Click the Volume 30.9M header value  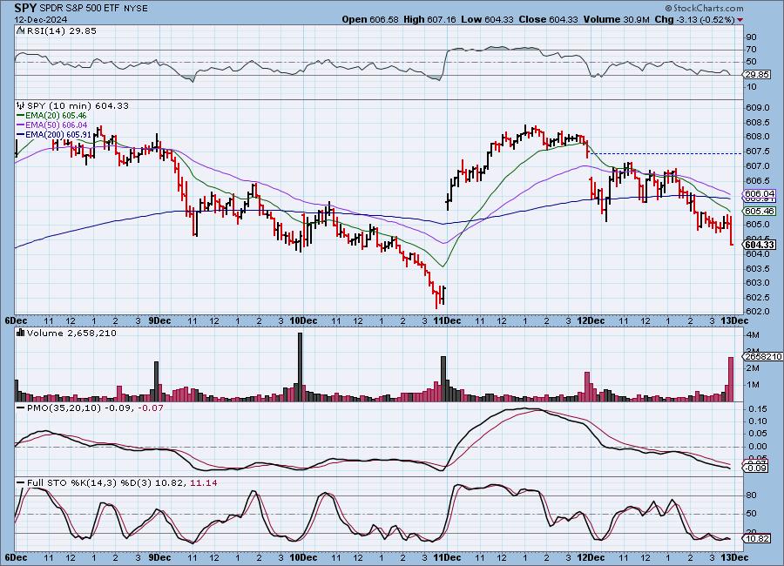pyautogui.click(x=616, y=19)
